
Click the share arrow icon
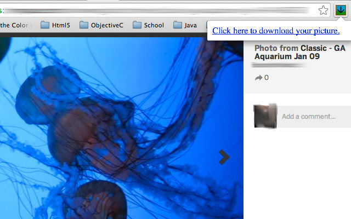tap(258, 78)
